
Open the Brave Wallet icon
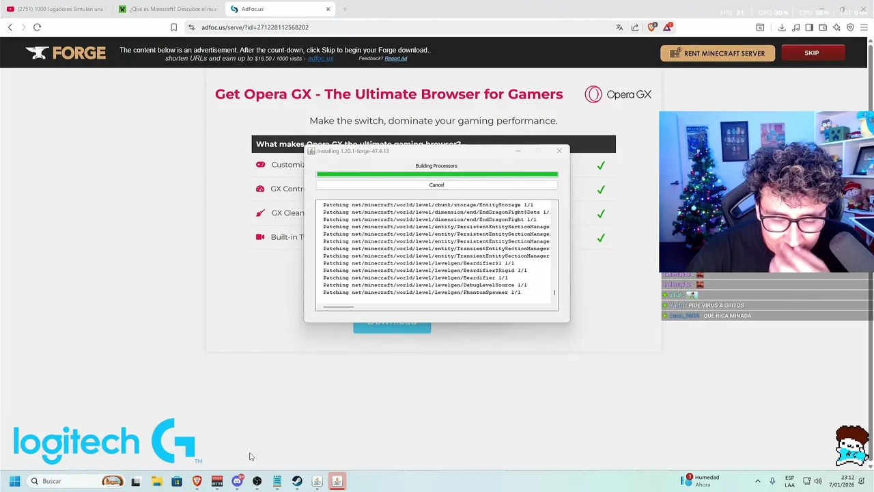tap(823, 27)
